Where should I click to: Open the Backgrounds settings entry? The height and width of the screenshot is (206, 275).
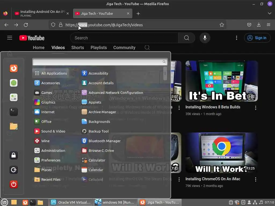pos(96,122)
